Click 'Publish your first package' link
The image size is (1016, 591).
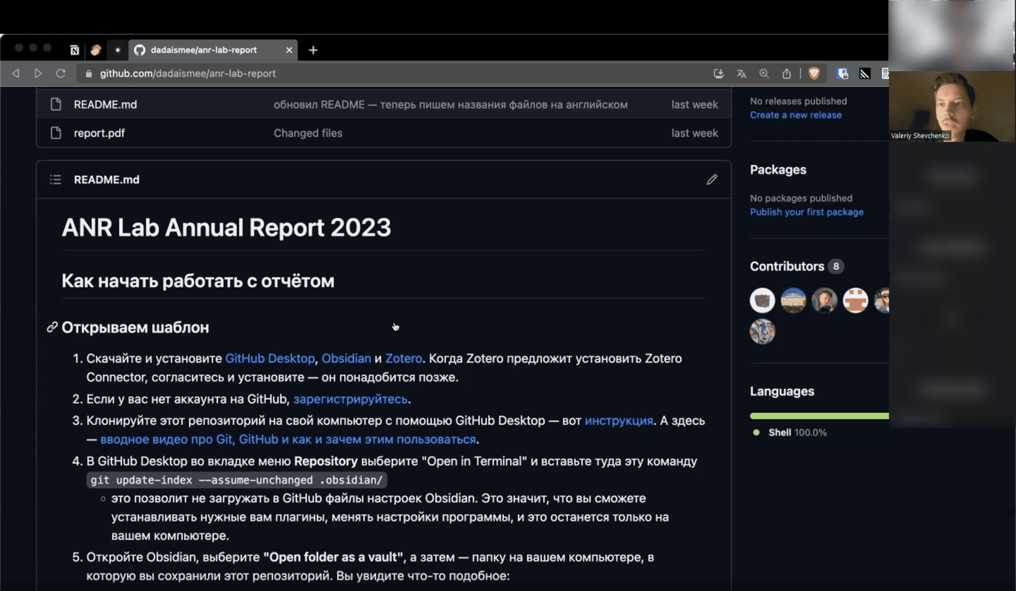[806, 212]
